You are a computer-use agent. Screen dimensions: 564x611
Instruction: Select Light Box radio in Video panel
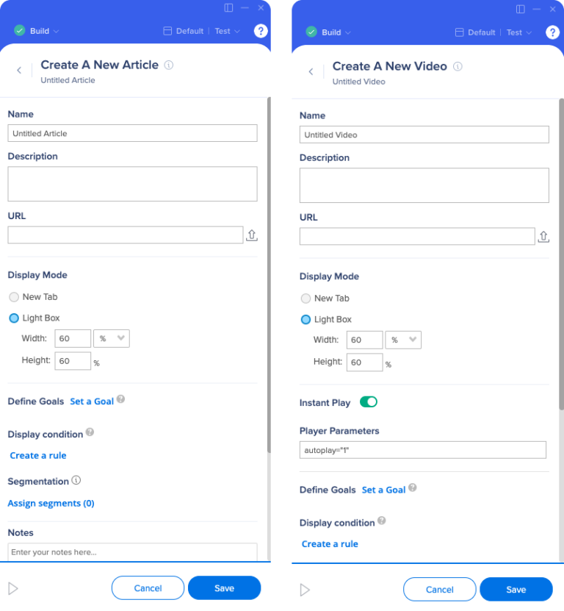pos(306,320)
